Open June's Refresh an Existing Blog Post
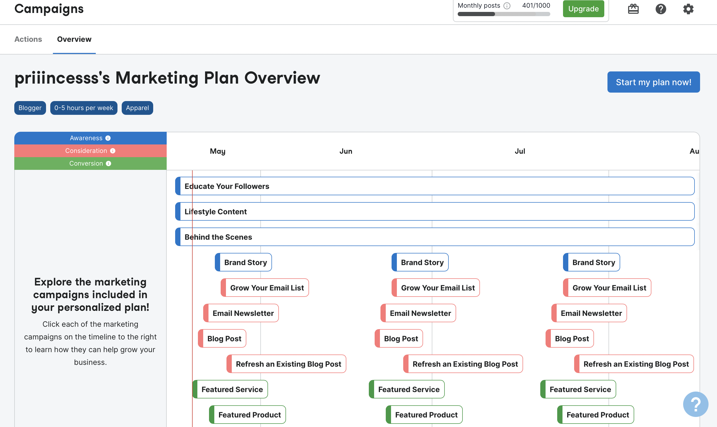Screen dimensions: 717x427 pyautogui.click(x=463, y=364)
